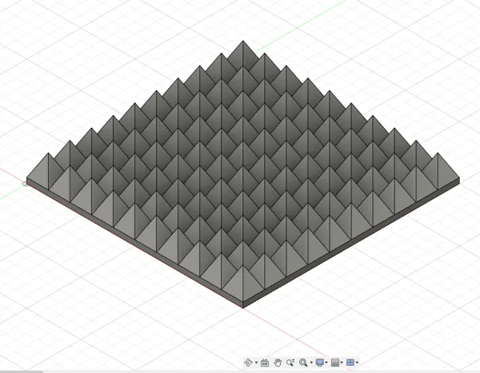Open the Display Settings monitor icon
Viewport: 480px width, 373px height.
coord(320,363)
